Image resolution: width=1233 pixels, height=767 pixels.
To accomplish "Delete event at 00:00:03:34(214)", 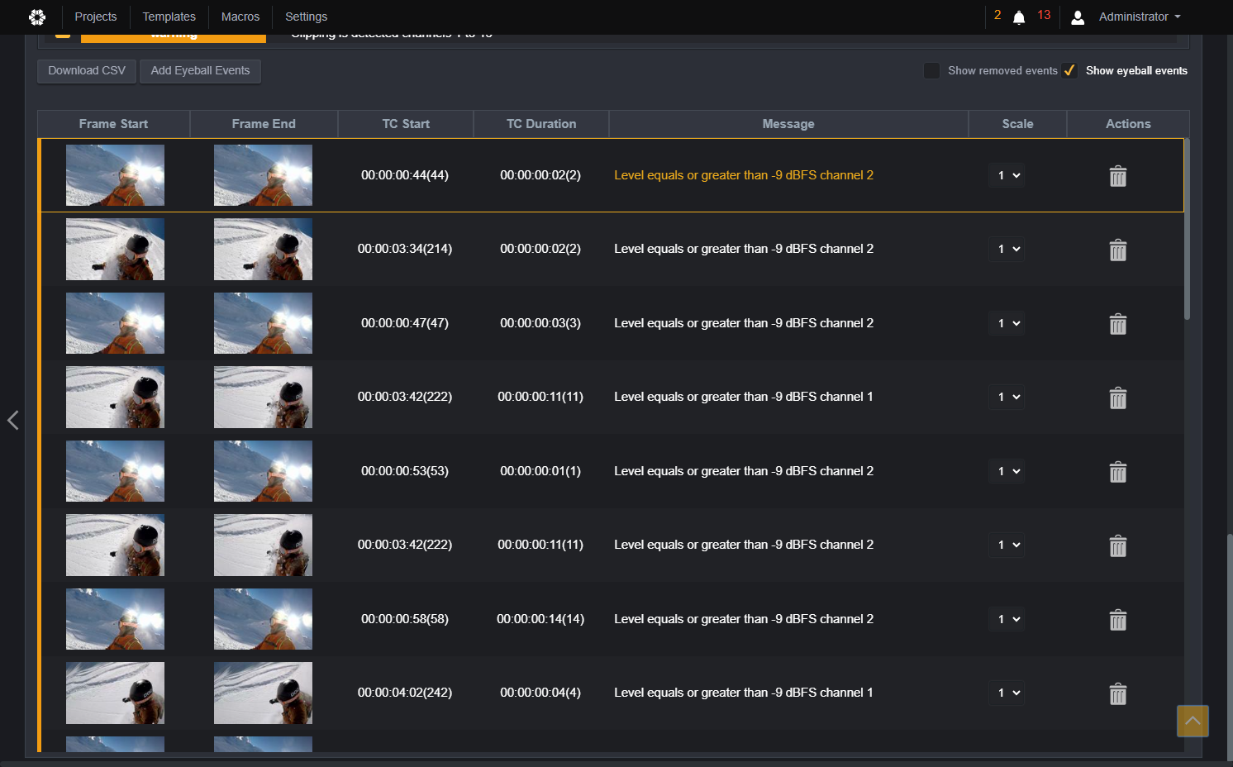I will 1118,250.
